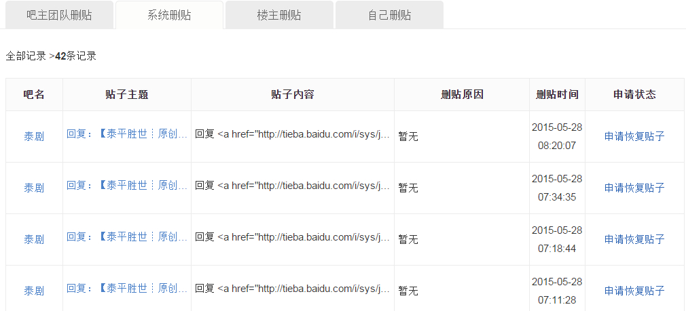Select the 系统删贴 tab
The width and height of the screenshot is (686, 311).
(169, 15)
